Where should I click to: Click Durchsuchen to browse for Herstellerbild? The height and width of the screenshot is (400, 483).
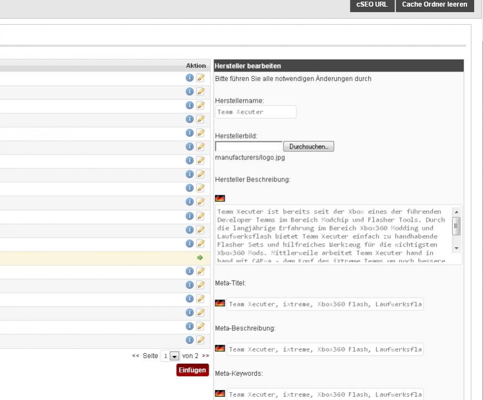[309, 147]
